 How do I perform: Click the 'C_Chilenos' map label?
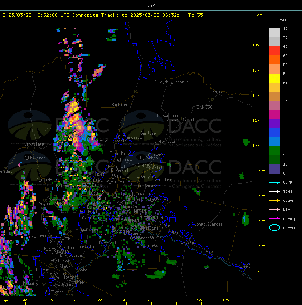34,158
